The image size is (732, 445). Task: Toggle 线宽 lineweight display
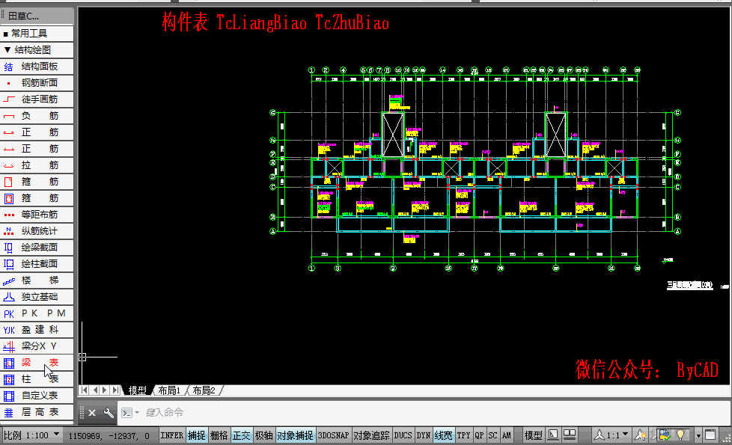point(444,435)
